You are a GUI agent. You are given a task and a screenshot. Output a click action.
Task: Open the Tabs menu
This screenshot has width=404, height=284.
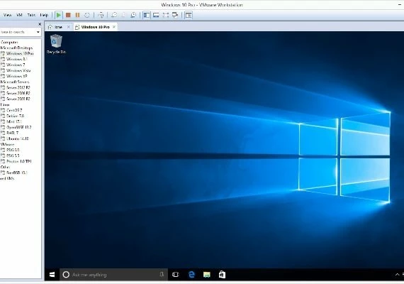[31, 15]
